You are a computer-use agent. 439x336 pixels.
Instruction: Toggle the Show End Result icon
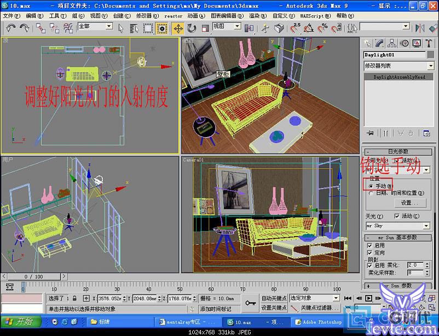tap(385, 133)
